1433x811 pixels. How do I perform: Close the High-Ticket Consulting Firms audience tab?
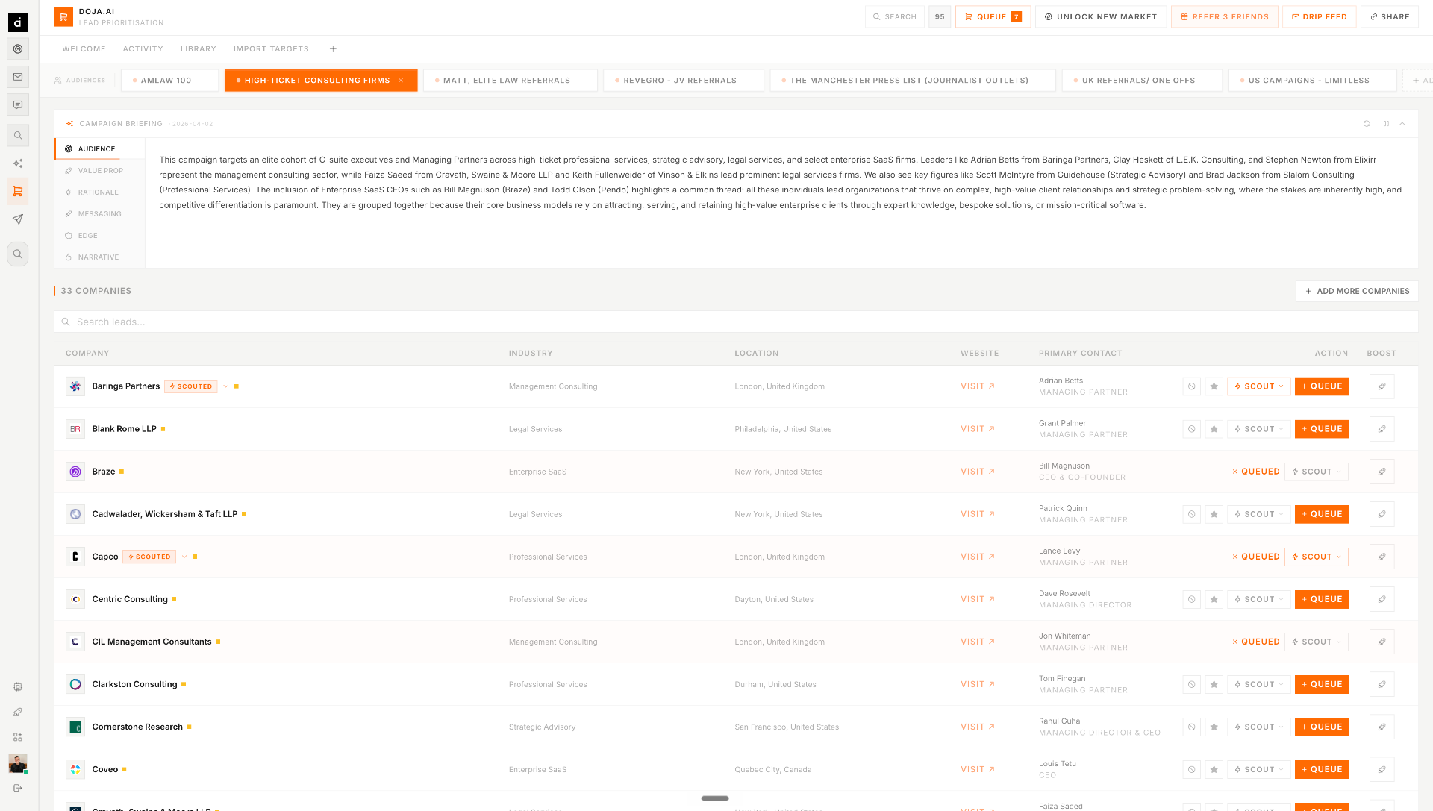coord(401,81)
